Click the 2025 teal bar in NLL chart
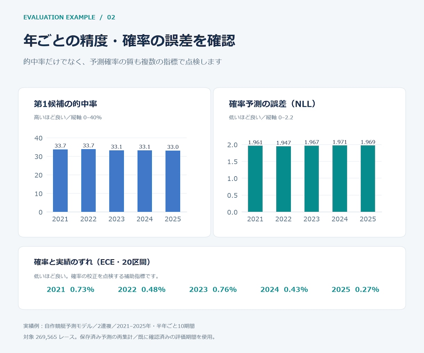Screen dimensions: 424x353 point(368,178)
